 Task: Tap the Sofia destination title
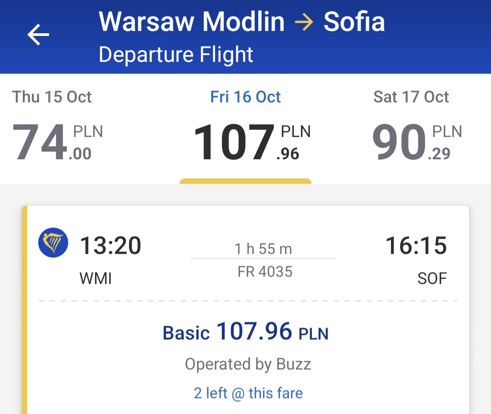(x=354, y=22)
